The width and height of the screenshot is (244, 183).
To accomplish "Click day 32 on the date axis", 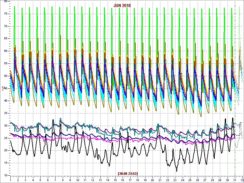I will (x=242, y=180).
